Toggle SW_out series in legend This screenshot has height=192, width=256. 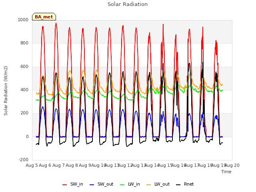tap(101, 184)
